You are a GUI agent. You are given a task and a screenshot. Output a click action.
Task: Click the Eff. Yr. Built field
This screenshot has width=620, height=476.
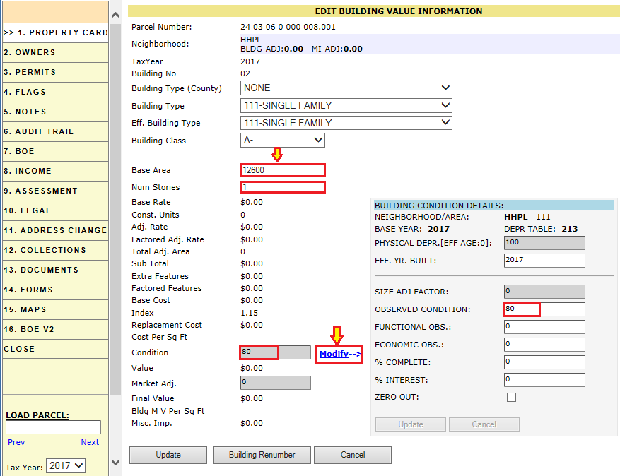coord(544,261)
